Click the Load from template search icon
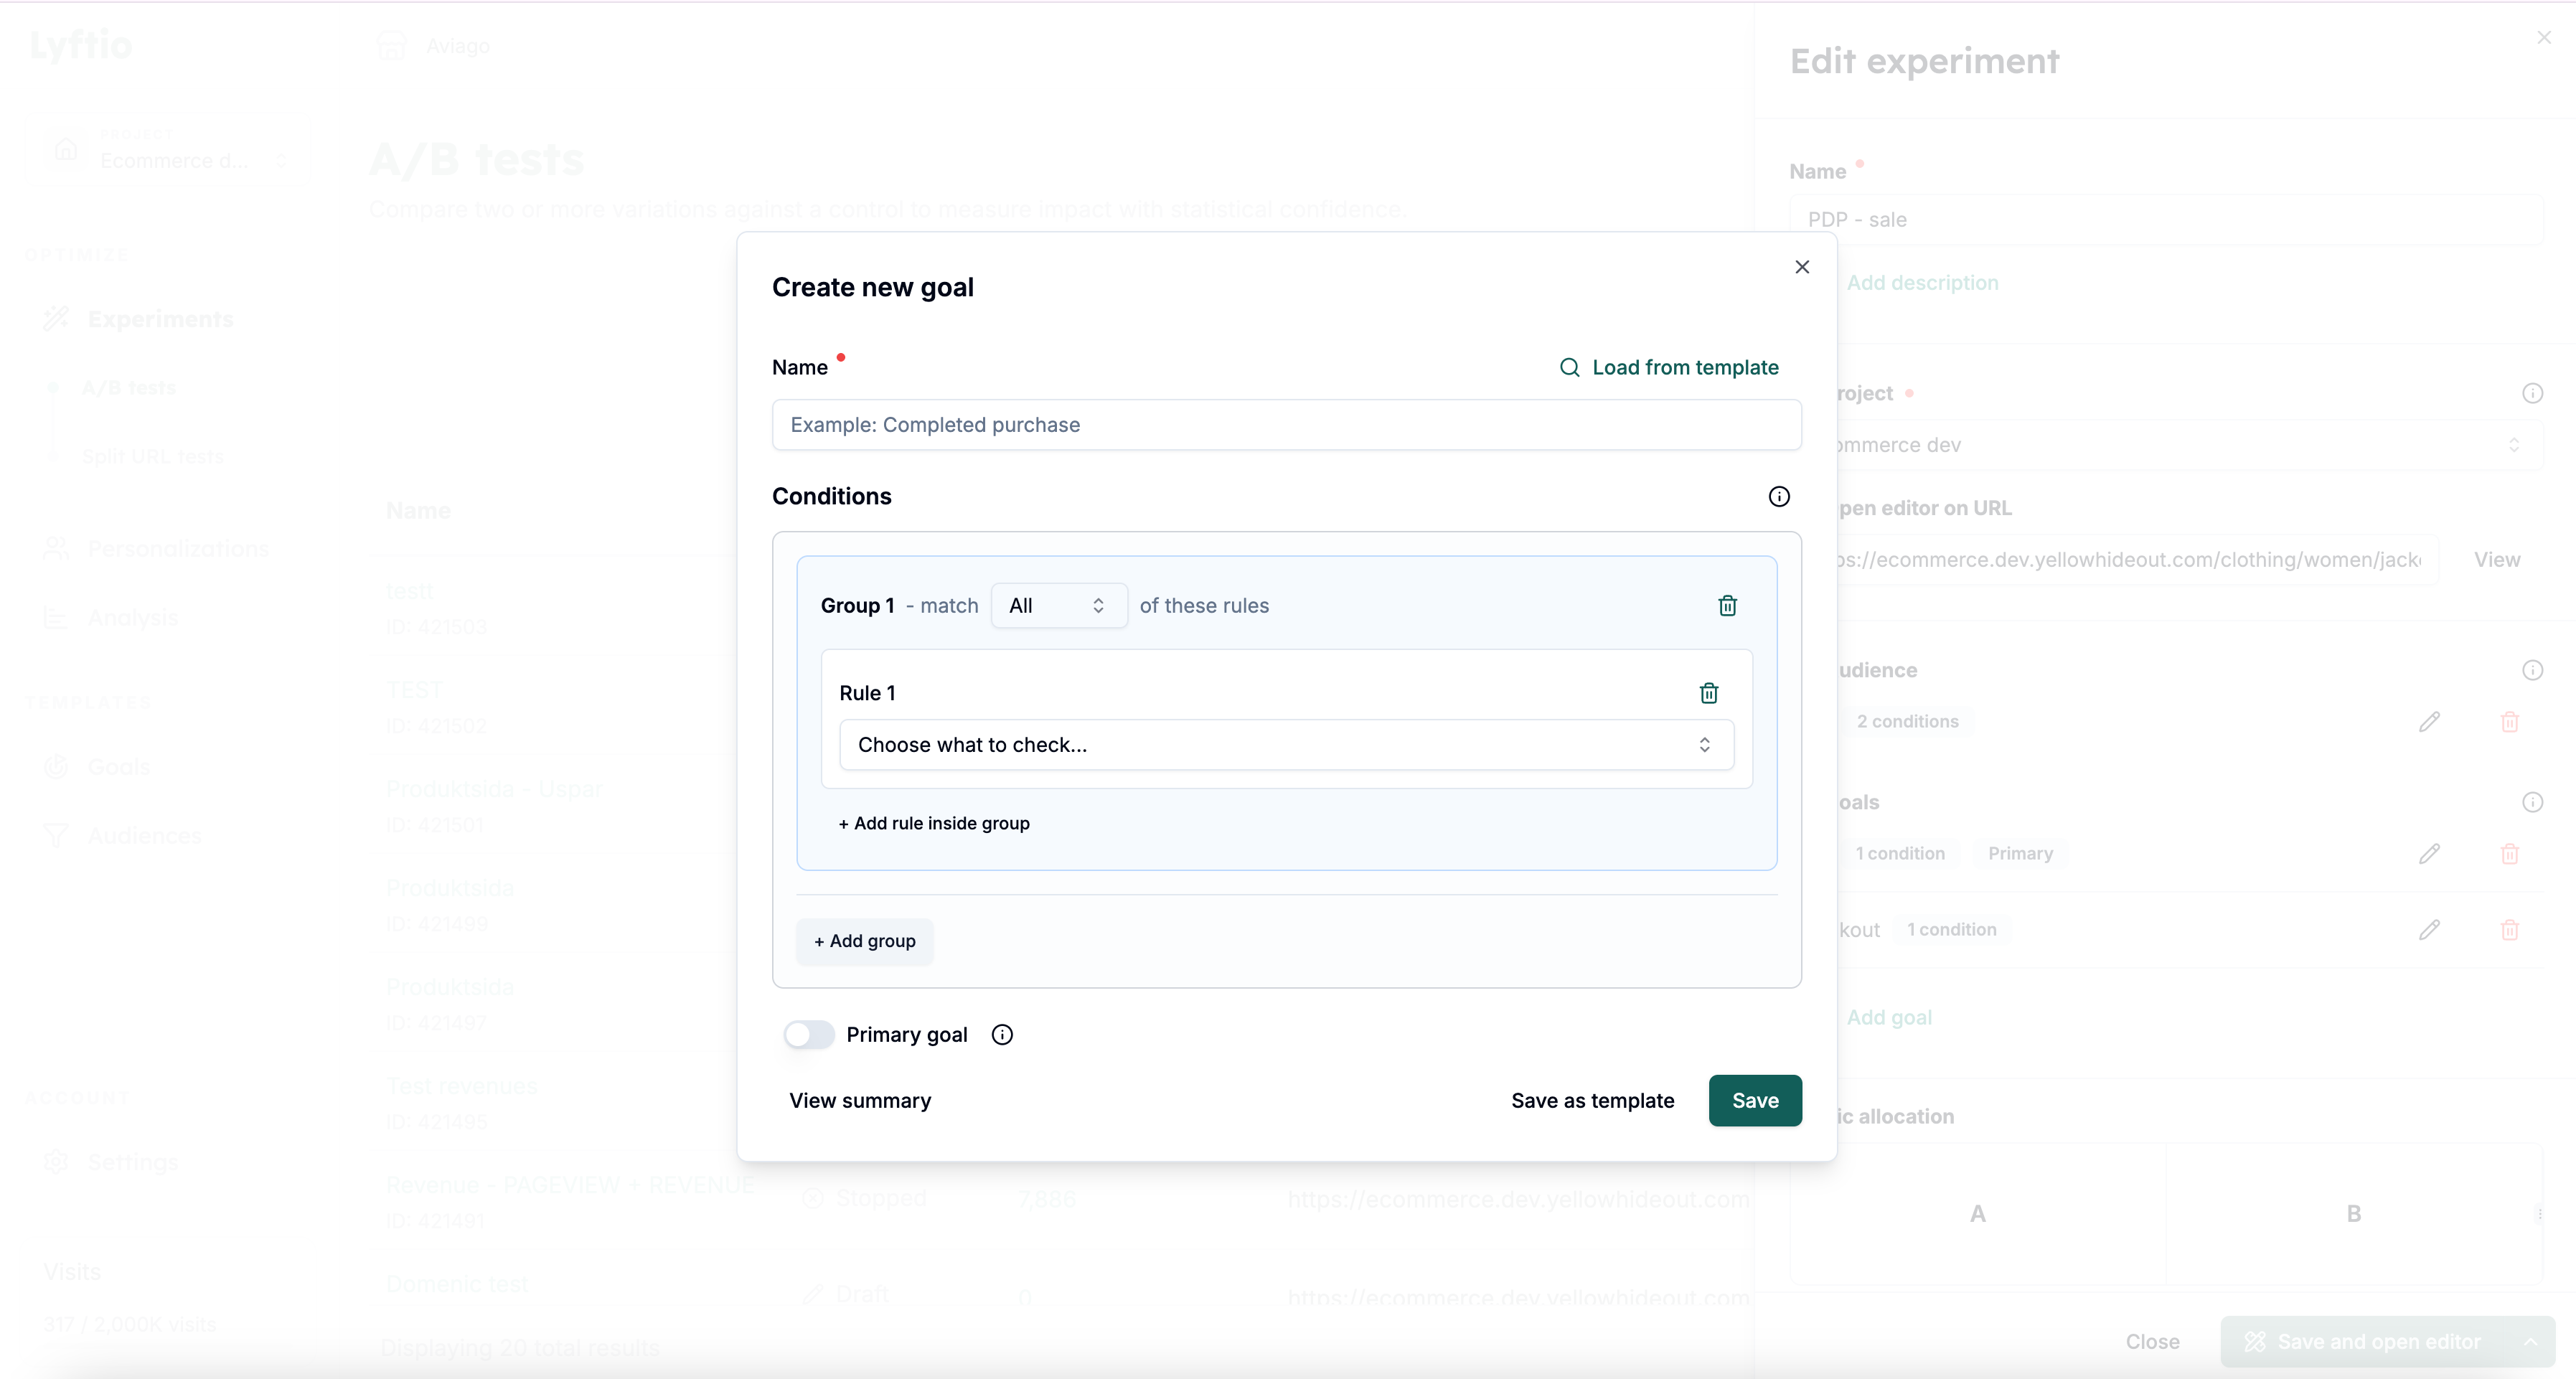 1570,367
